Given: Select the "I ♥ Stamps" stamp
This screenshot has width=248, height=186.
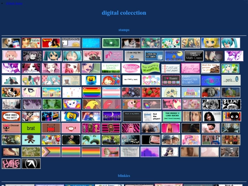Looking at the screenshot, I should click(x=171, y=80).
